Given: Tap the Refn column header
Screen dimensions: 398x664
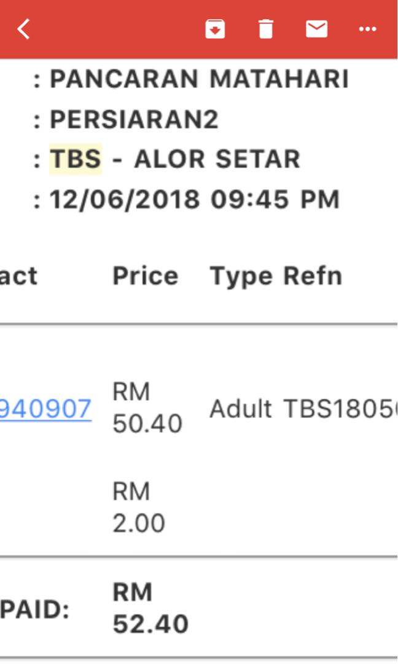Looking at the screenshot, I should (x=313, y=276).
